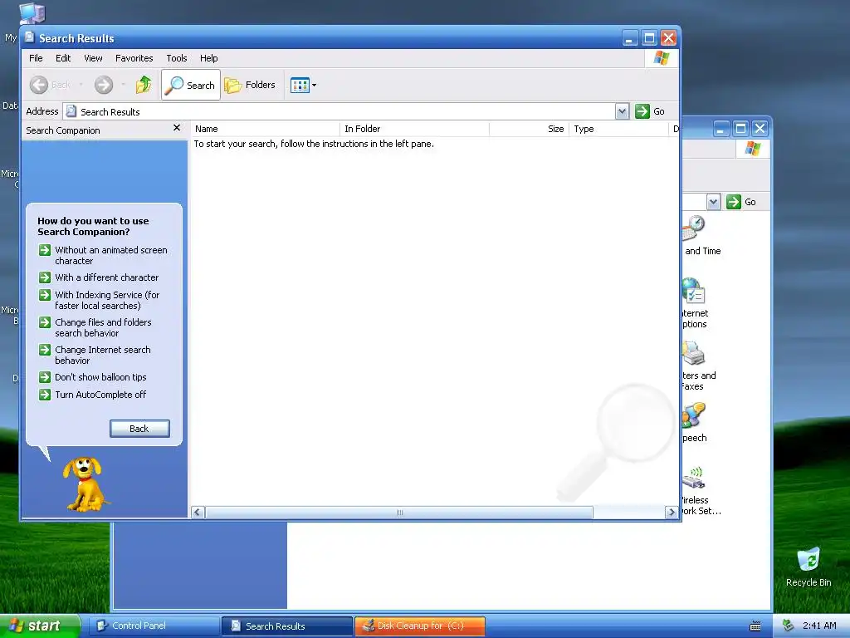Go up one folder level icon
The width and height of the screenshot is (850, 638).
click(x=144, y=85)
